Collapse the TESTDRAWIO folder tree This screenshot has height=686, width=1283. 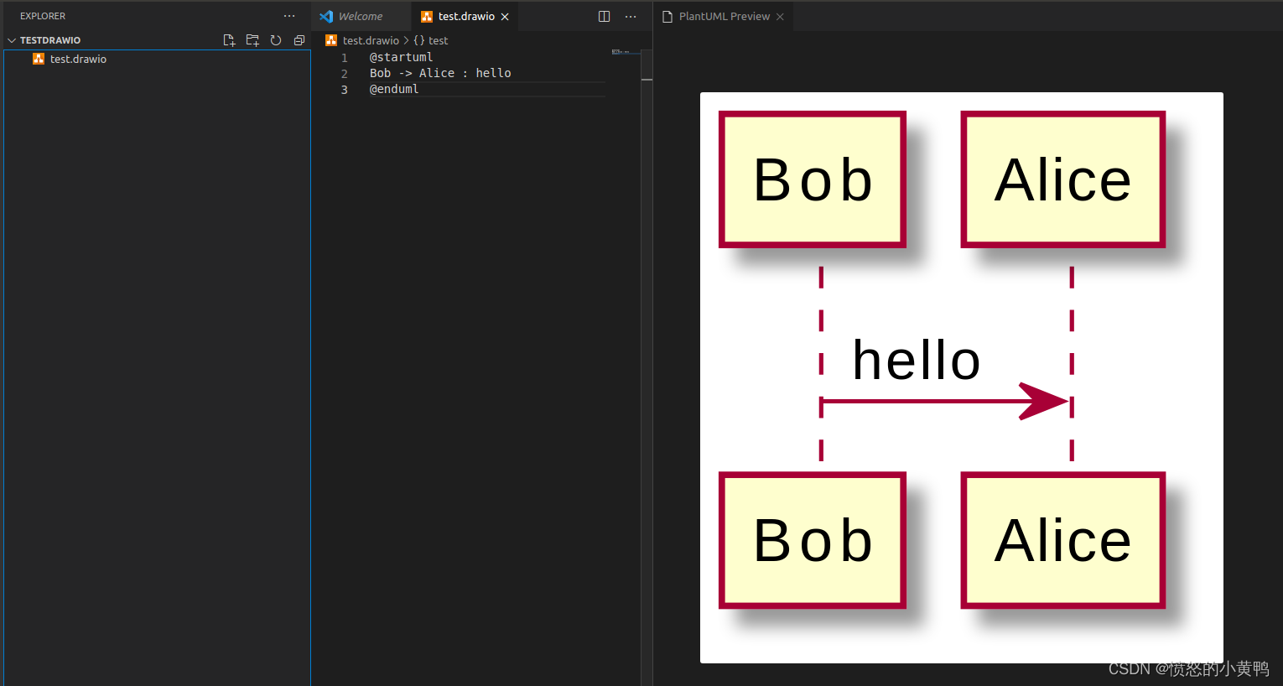tap(12, 39)
